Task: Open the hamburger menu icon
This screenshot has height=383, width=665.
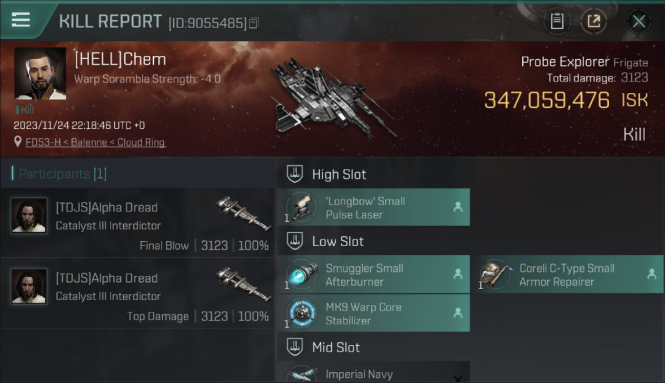Action: point(20,20)
